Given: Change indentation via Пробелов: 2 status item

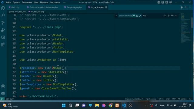Looking at the screenshot, I should pyautogui.click(x=151, y=99).
